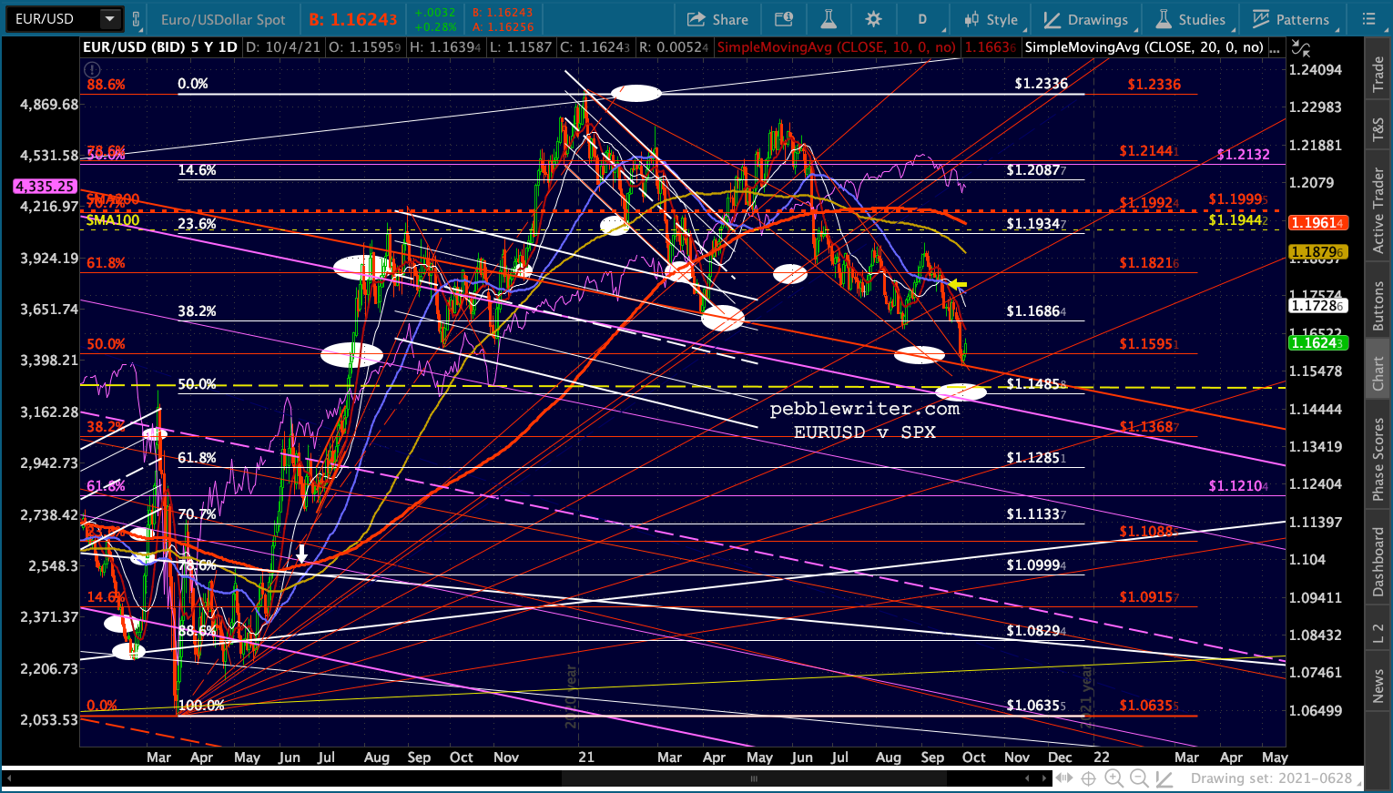This screenshot has height=793, width=1393.
Task: Open the list menu icon at top right
Action: point(1368,19)
